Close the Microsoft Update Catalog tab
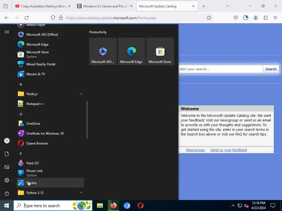This screenshot has width=282, height=211. point(193,6)
